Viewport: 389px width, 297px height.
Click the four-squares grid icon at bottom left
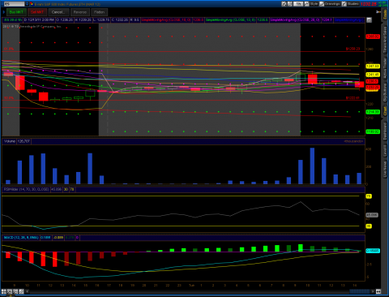(4, 291)
